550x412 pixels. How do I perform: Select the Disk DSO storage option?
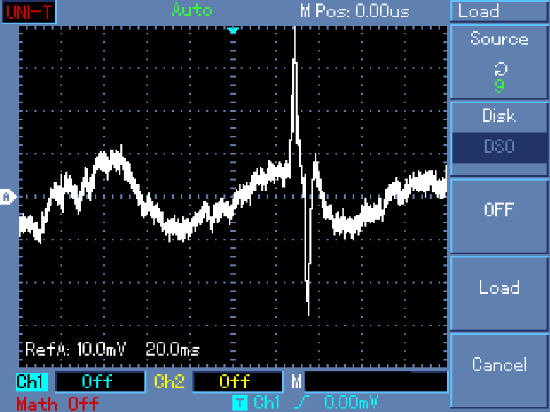tap(499, 139)
